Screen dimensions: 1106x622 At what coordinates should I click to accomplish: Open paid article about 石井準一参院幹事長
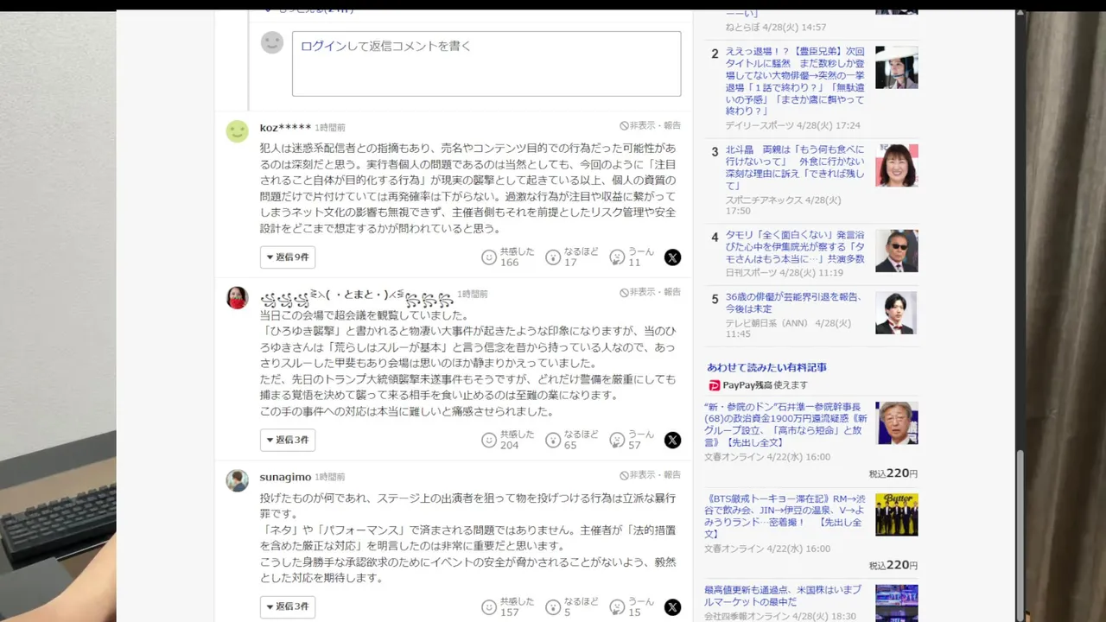(785, 424)
